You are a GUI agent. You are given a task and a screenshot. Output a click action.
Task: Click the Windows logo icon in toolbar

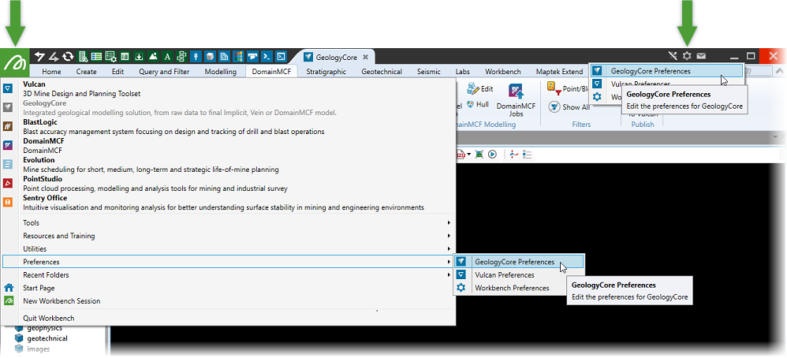click(238, 56)
